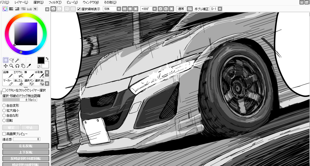The width and height of the screenshot is (310, 166).
Task: Click the Undo toolbar icon
Action: pyautogui.click(x=53, y=9)
